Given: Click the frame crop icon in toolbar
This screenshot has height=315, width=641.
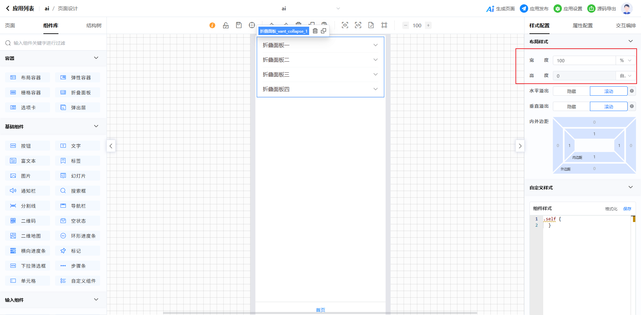Looking at the screenshot, I should pyautogui.click(x=384, y=25).
